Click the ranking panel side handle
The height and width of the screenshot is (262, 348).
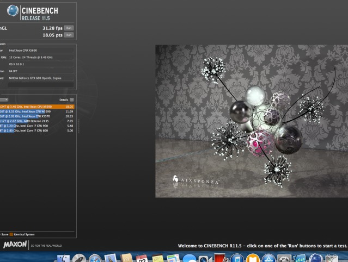coord(78,126)
